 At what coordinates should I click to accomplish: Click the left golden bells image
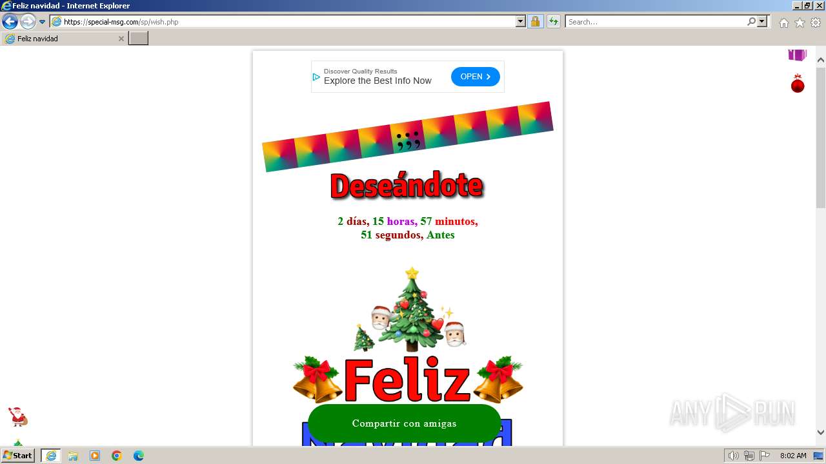click(x=317, y=379)
